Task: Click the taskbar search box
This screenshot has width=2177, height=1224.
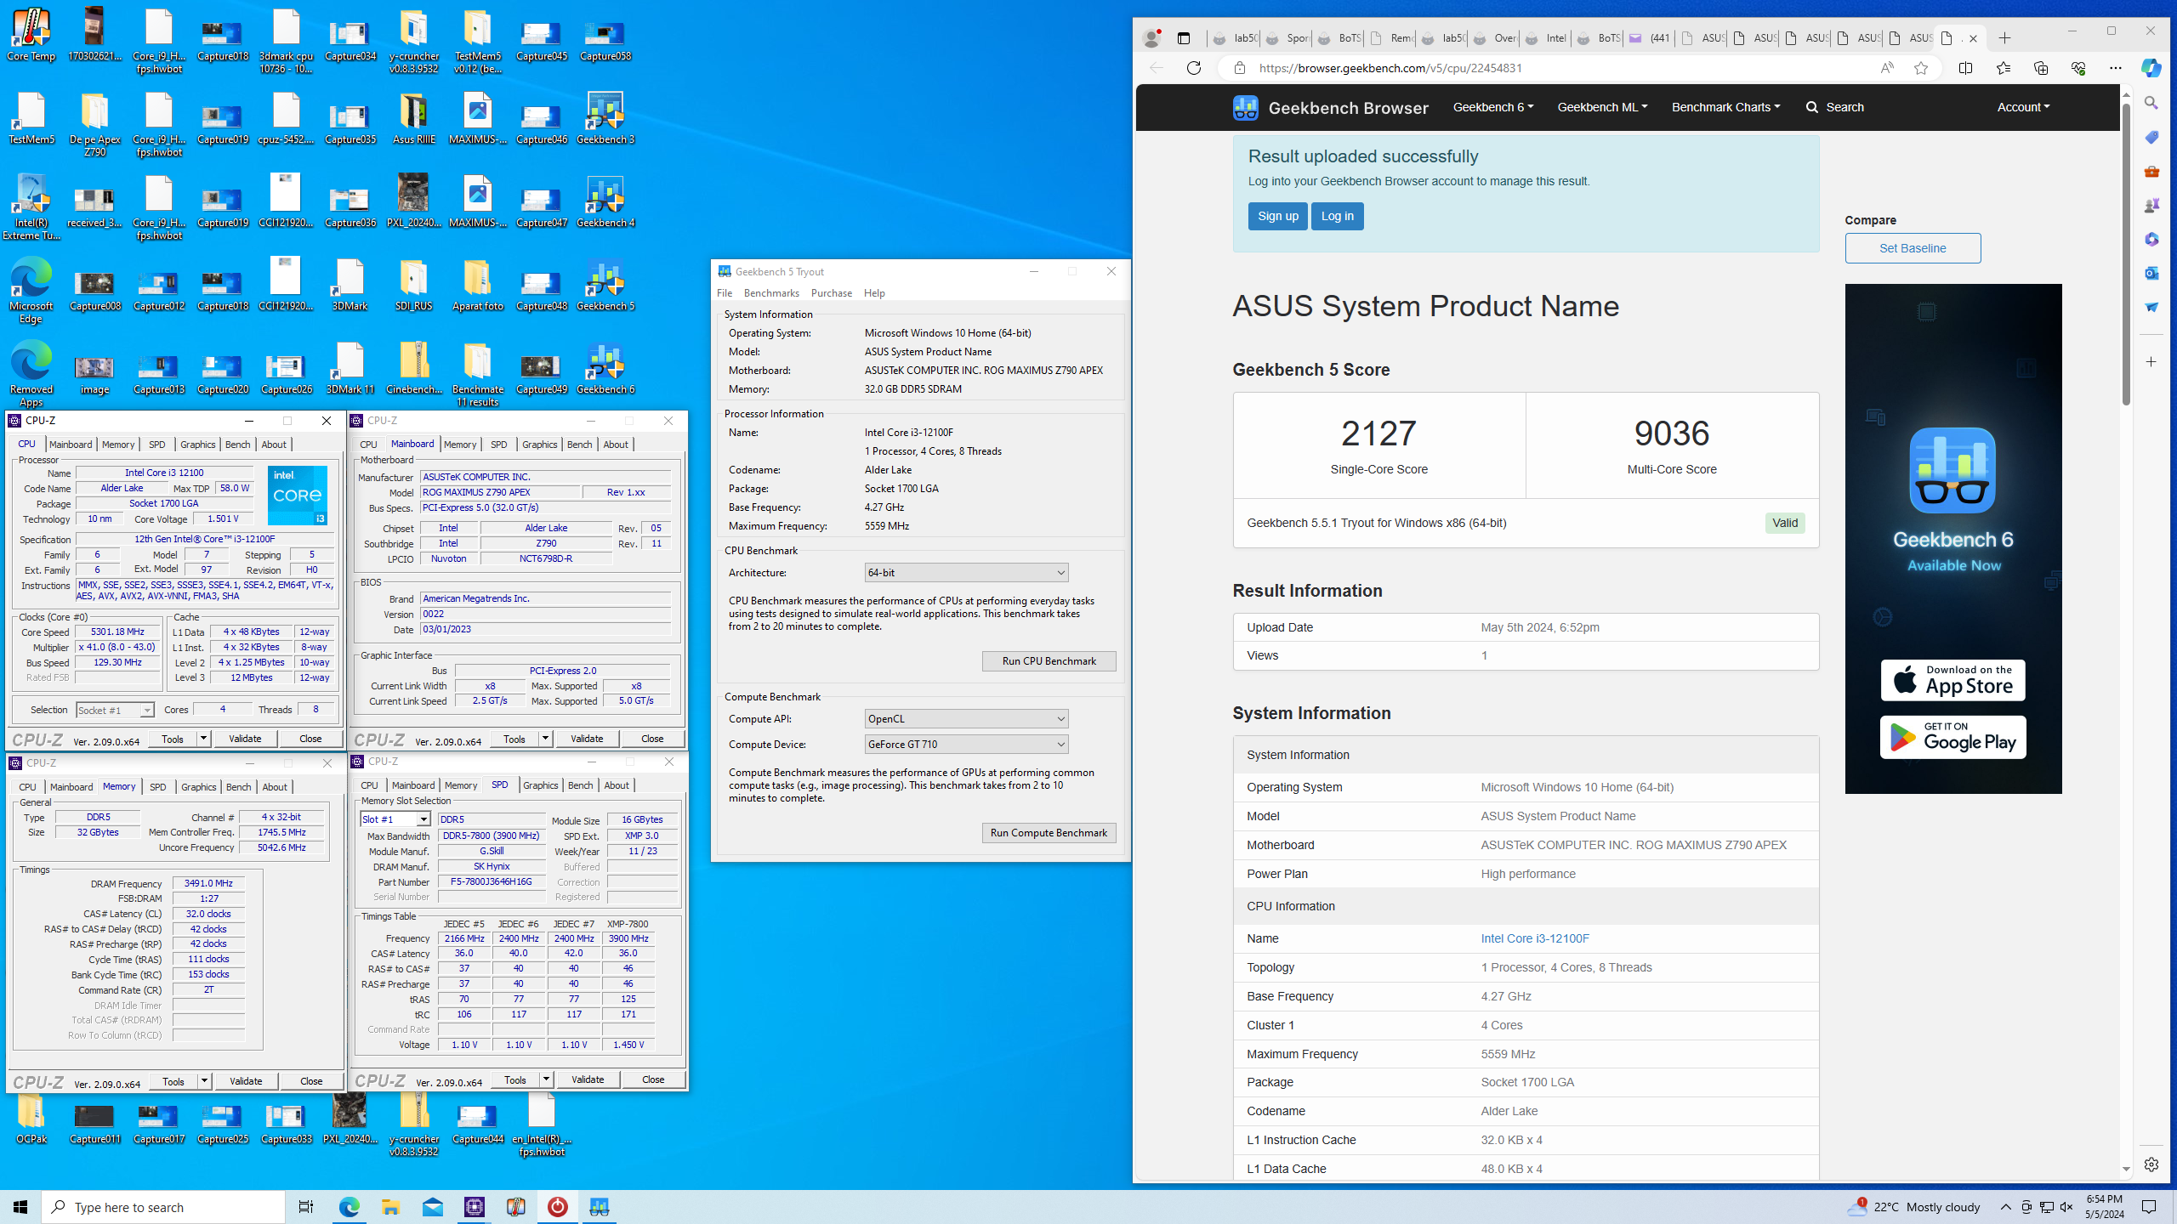Action: (x=163, y=1207)
